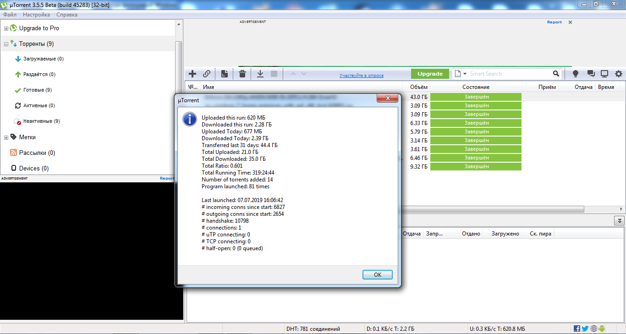The height and width of the screenshot is (334, 626).
Task: Click Report link on top advertisement
Action: point(554,22)
